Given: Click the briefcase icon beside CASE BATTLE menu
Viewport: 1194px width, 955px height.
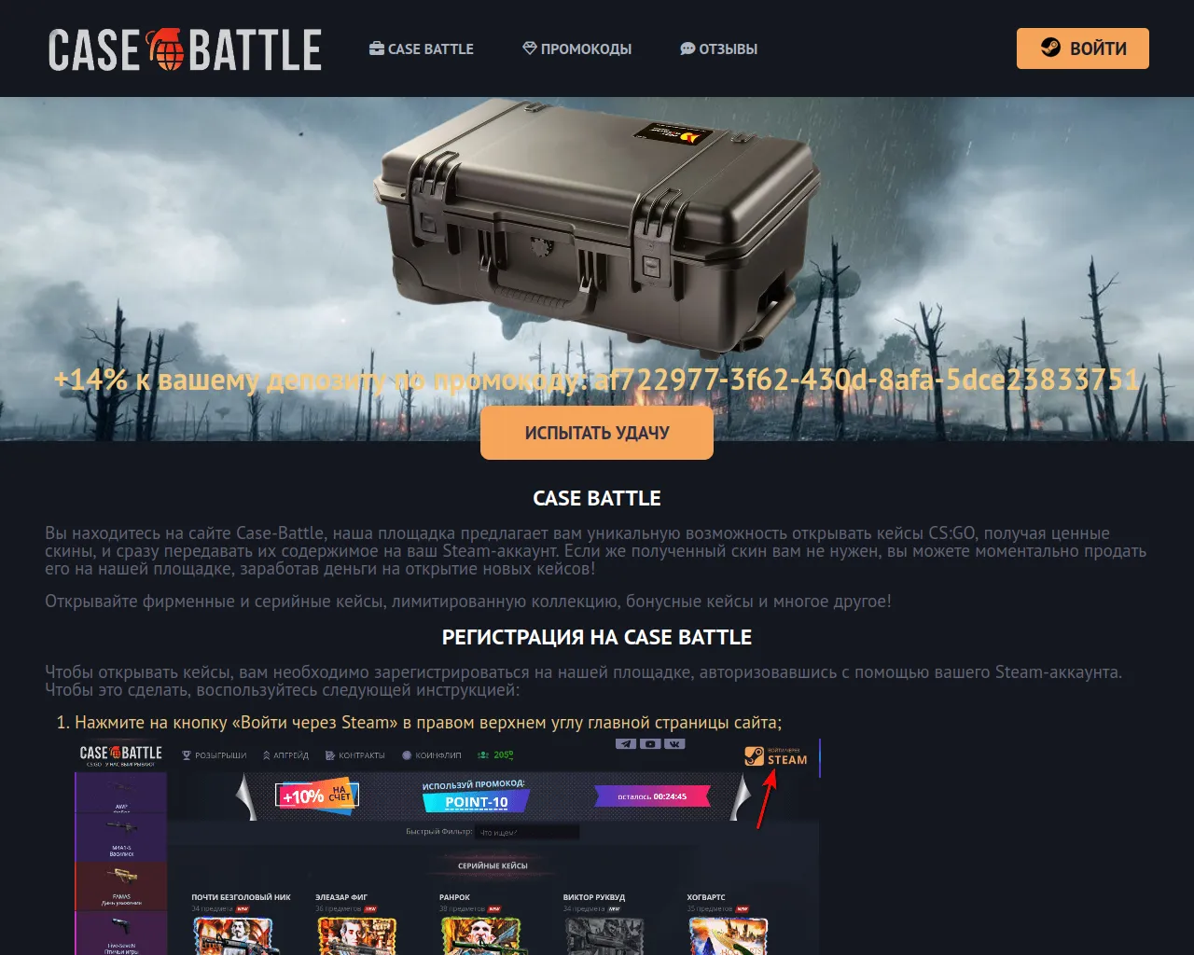Looking at the screenshot, I should coord(377,48).
